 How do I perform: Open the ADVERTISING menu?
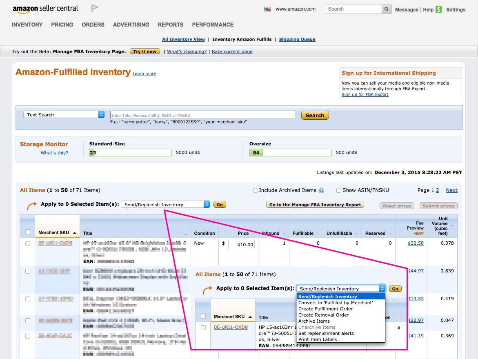pyautogui.click(x=131, y=25)
